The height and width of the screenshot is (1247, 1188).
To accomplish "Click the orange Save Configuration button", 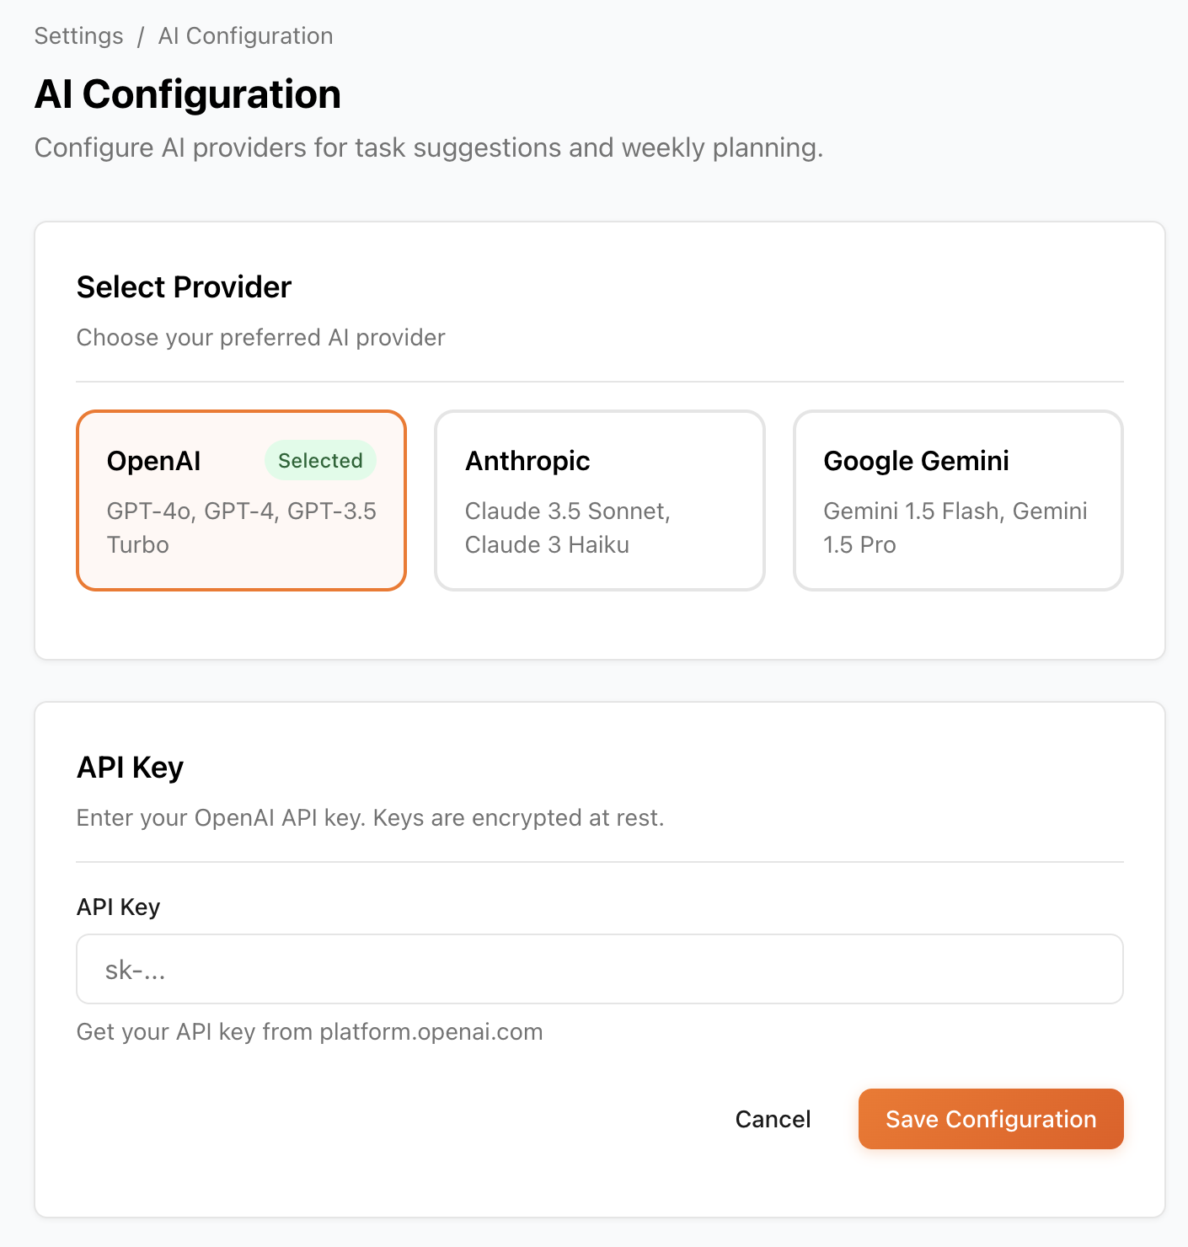I will pyautogui.click(x=991, y=1119).
